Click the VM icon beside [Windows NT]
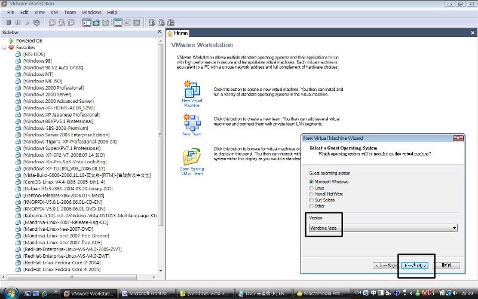 coord(19,74)
